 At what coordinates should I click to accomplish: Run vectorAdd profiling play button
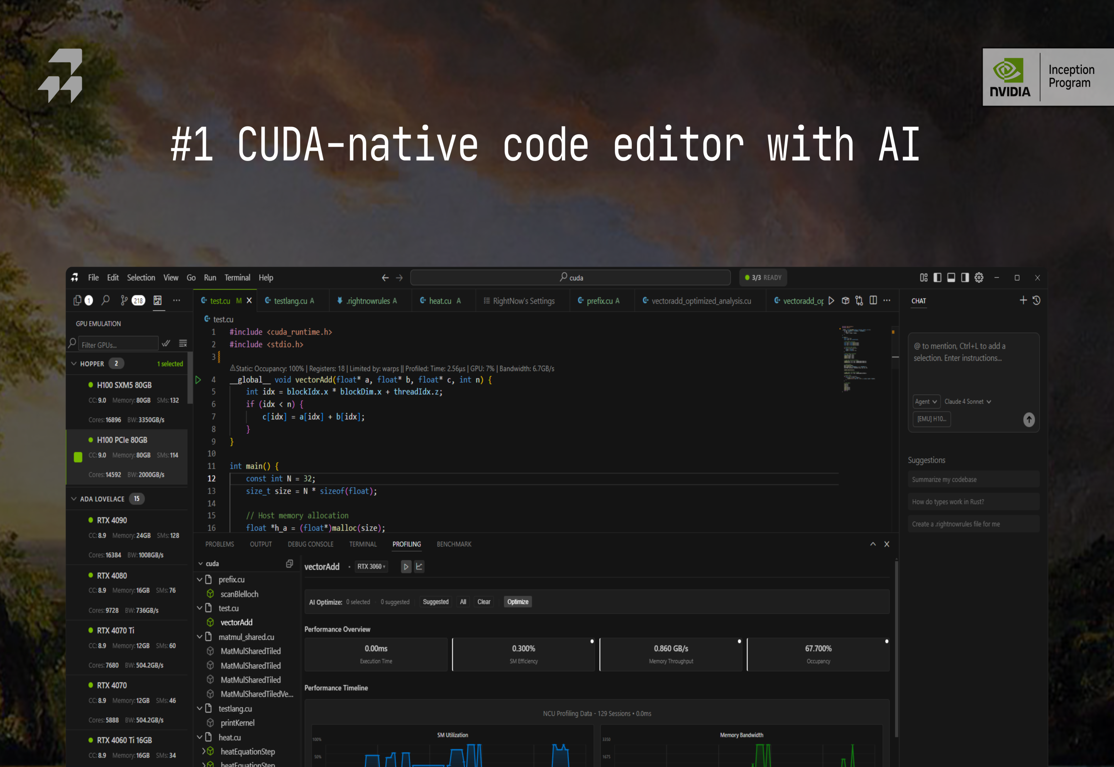406,567
